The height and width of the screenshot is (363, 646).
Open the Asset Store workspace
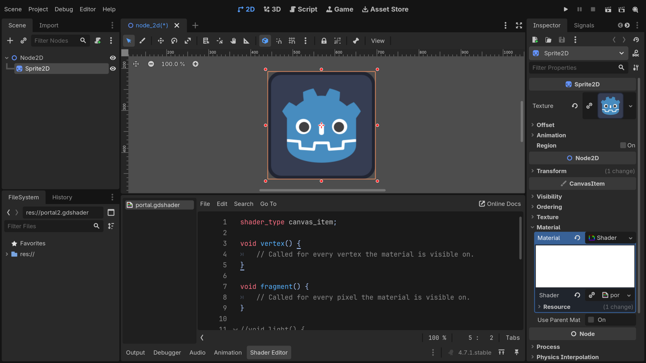(385, 9)
